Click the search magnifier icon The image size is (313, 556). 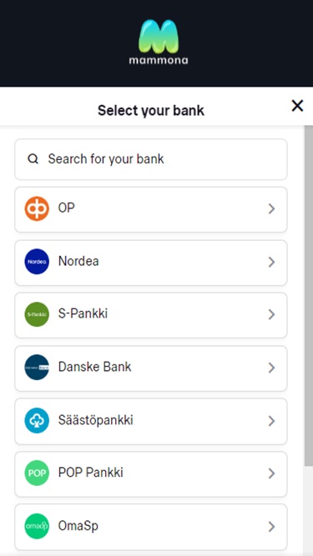[x=33, y=159]
